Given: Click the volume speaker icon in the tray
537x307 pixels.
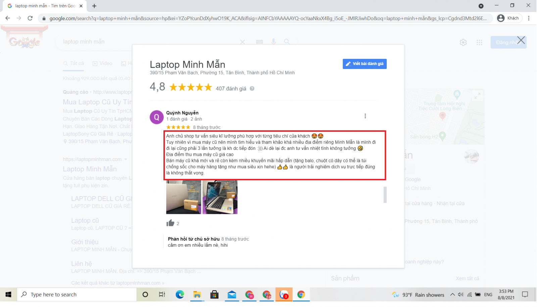Looking at the screenshot, I should (x=461, y=295).
